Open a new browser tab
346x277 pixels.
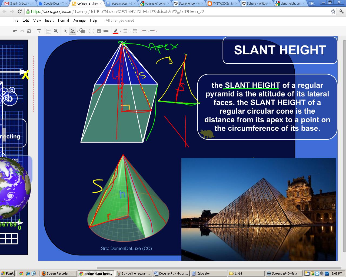coord(312,4)
